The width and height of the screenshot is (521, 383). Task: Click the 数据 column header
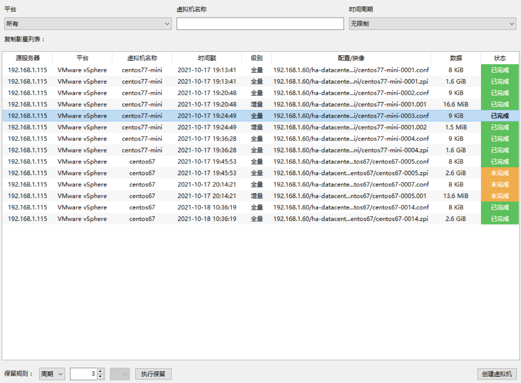[456, 58]
